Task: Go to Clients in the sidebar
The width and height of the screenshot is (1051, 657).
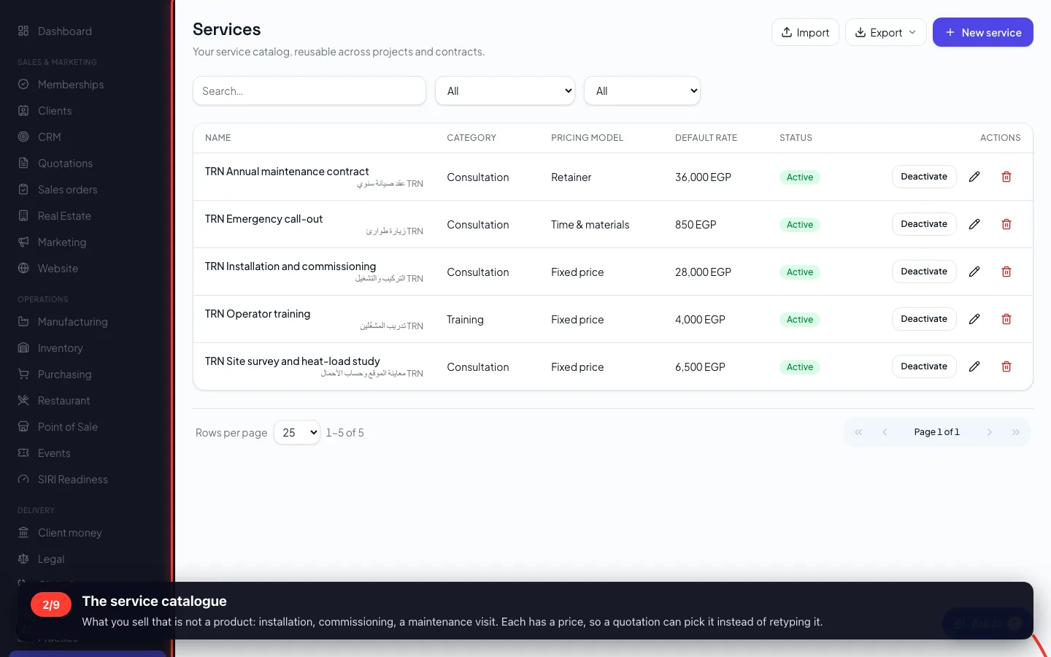Action: click(x=55, y=111)
